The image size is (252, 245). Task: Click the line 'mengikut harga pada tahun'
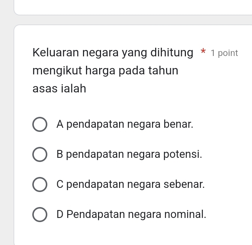(x=106, y=71)
